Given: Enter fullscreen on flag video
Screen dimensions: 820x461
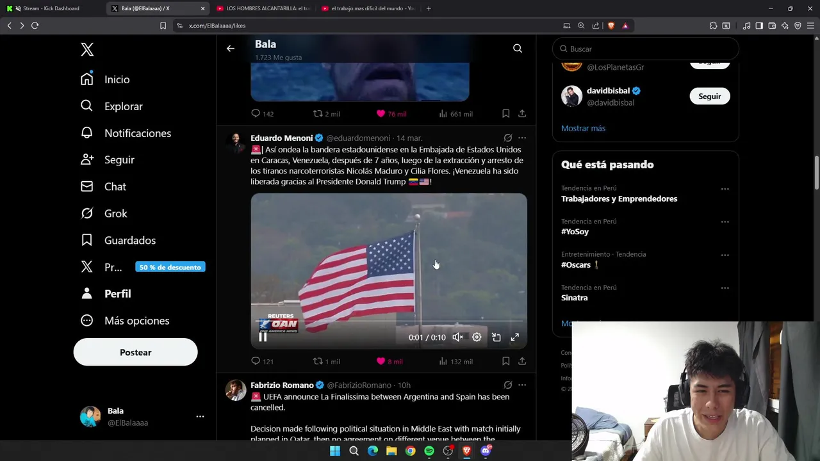Looking at the screenshot, I should click(514, 337).
